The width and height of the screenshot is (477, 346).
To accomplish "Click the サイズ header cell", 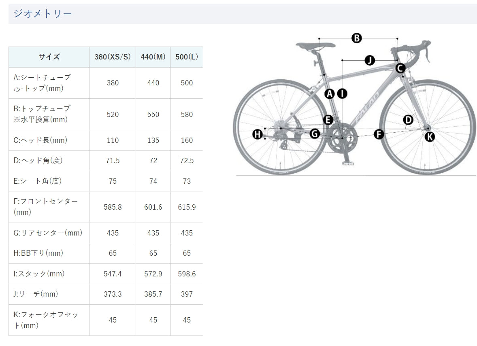I will (49, 57).
